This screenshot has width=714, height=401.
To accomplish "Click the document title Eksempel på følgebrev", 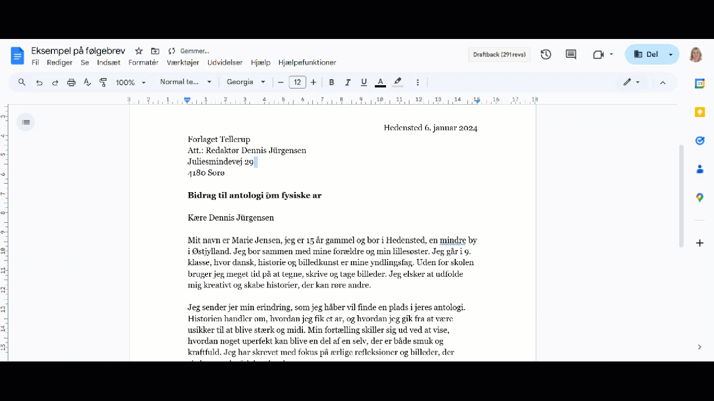I will click(78, 51).
